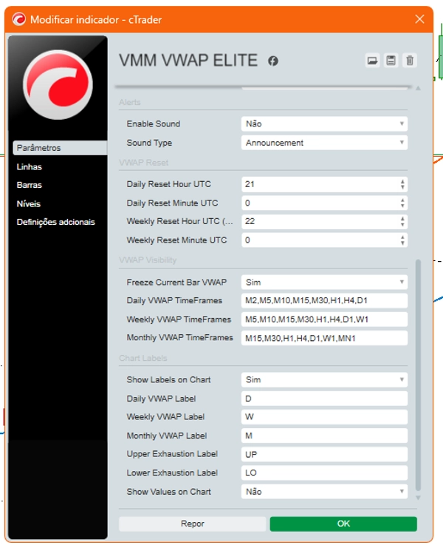Image resolution: width=443 pixels, height=548 pixels.
Task: Open the Show Values on Chart dropdown
Action: pos(324,492)
